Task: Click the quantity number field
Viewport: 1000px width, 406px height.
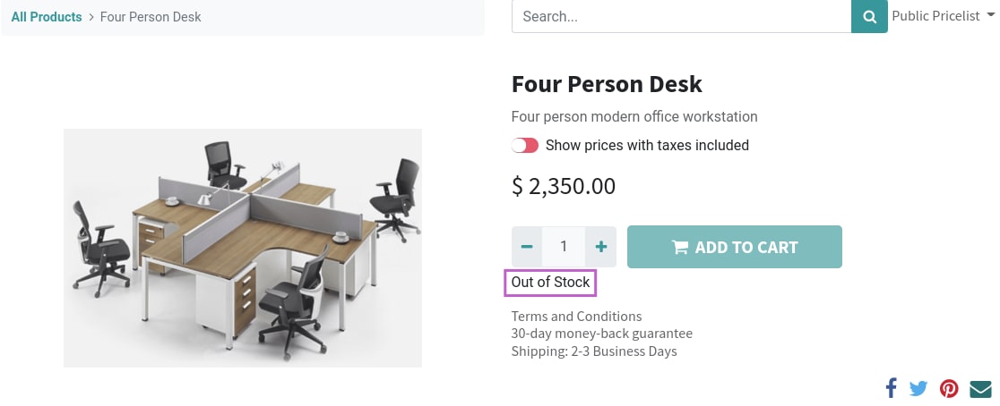Action: click(x=564, y=247)
